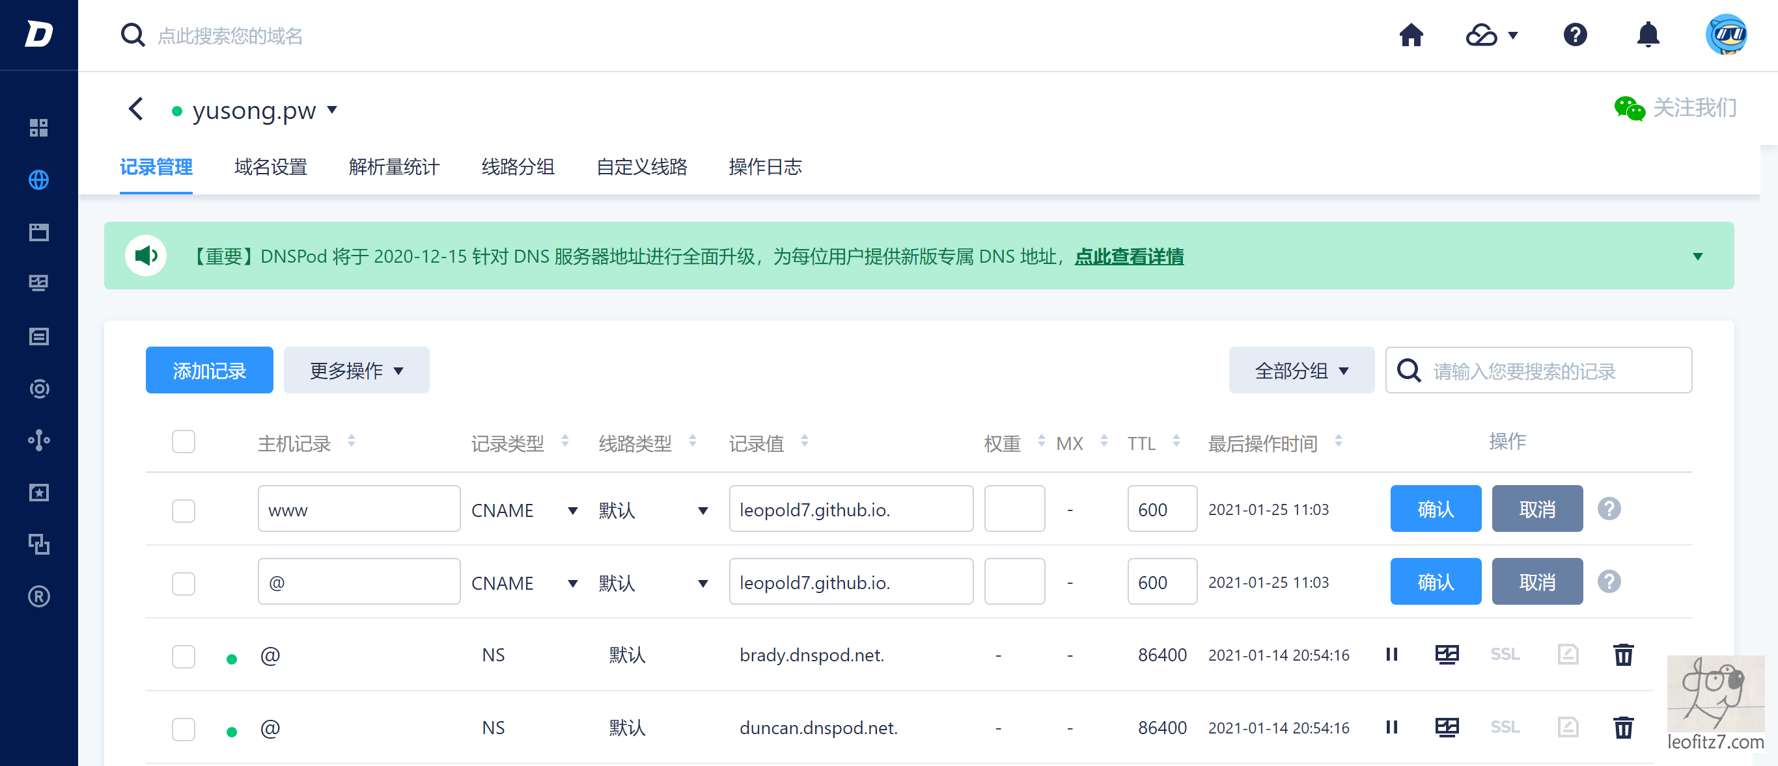This screenshot has height=766, width=1778.
Task: Click the 添加记录 button
Action: (208, 371)
